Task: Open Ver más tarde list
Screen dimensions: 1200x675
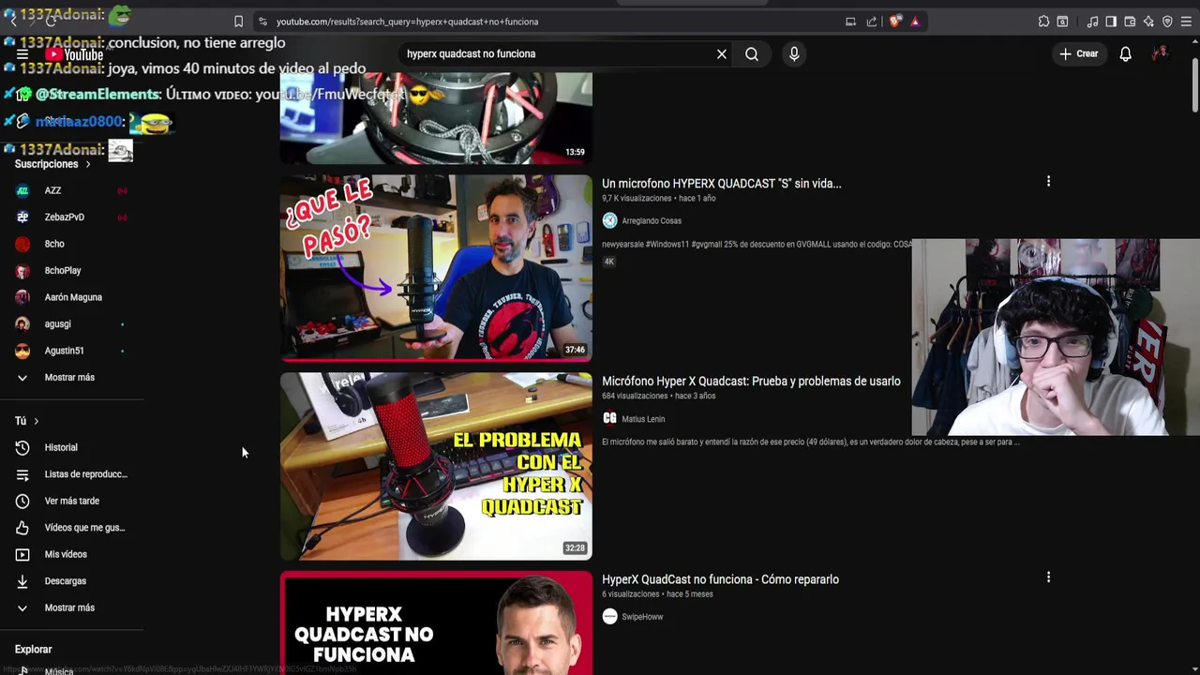Action: tap(71, 502)
